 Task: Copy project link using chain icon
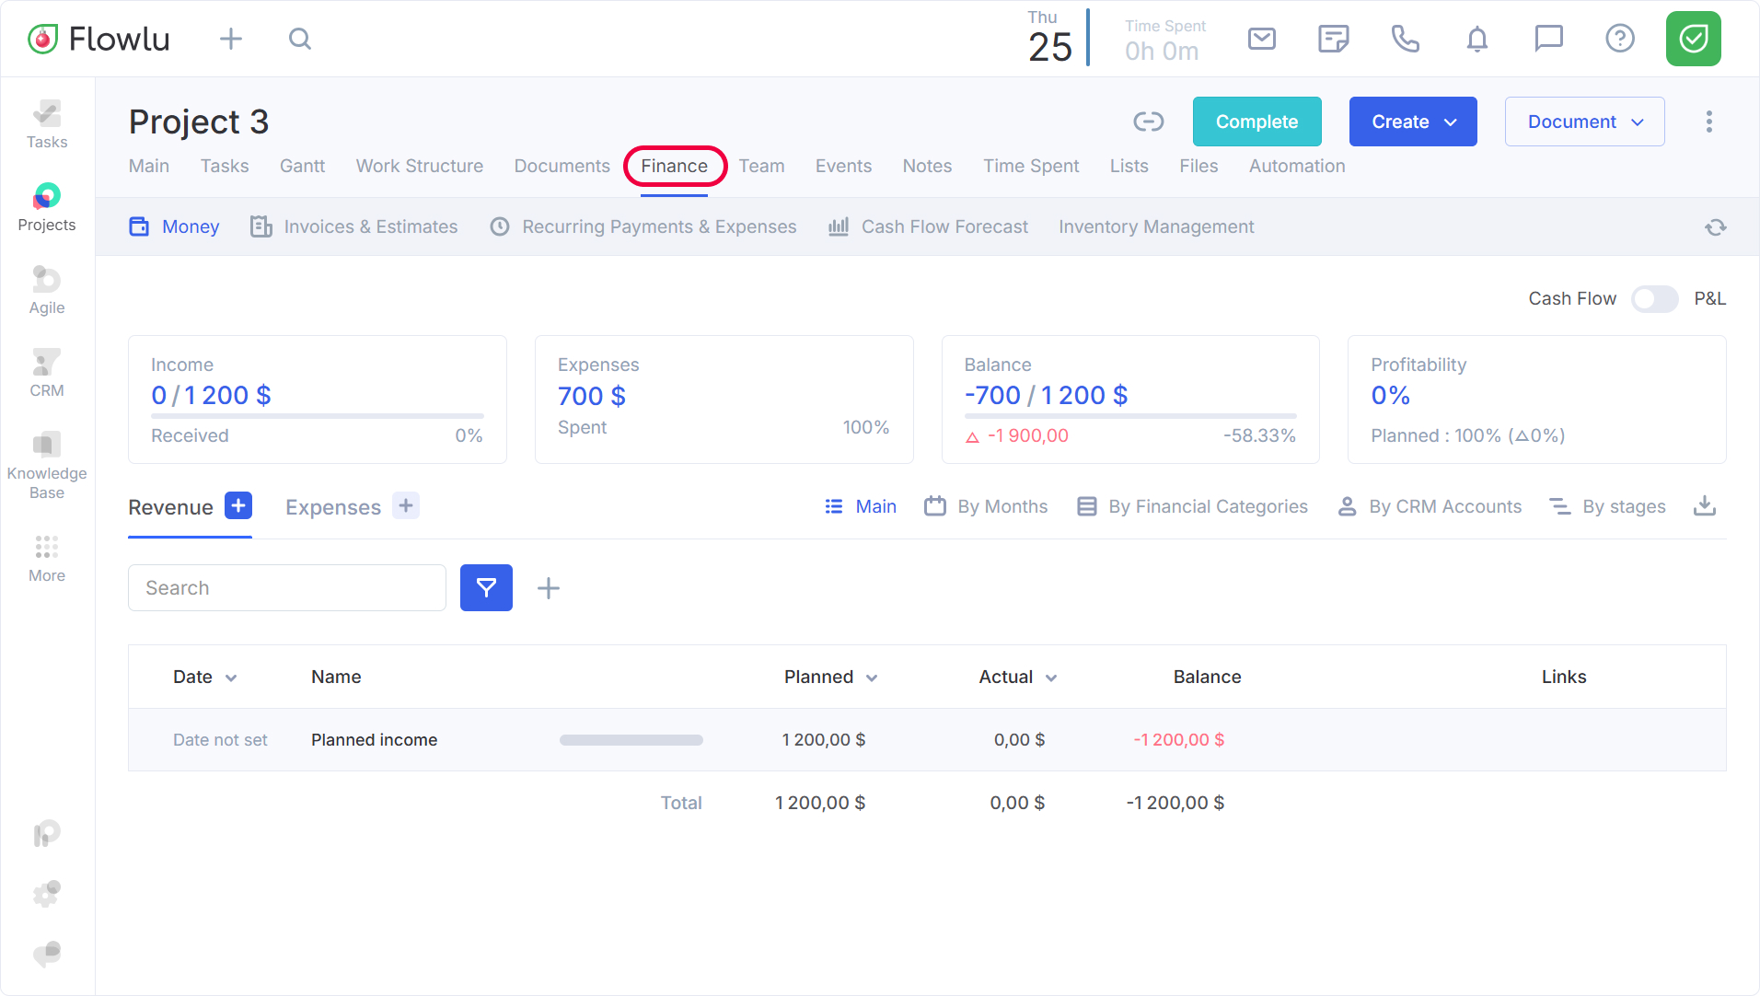(1148, 122)
